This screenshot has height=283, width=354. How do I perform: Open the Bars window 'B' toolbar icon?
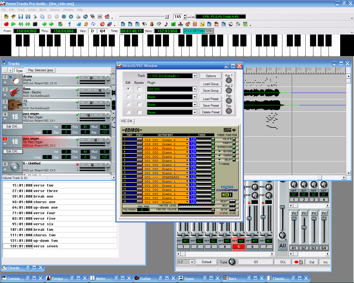pos(130,24)
